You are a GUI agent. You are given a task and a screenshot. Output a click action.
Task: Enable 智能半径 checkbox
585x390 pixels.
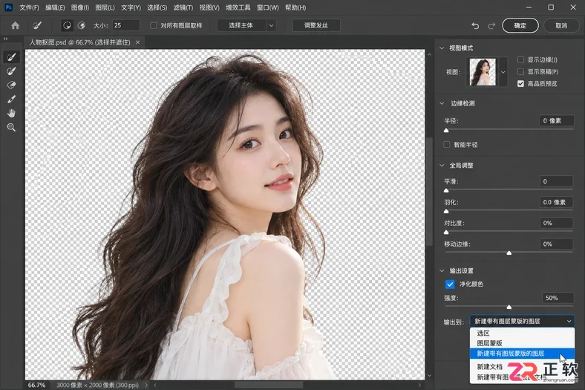447,144
